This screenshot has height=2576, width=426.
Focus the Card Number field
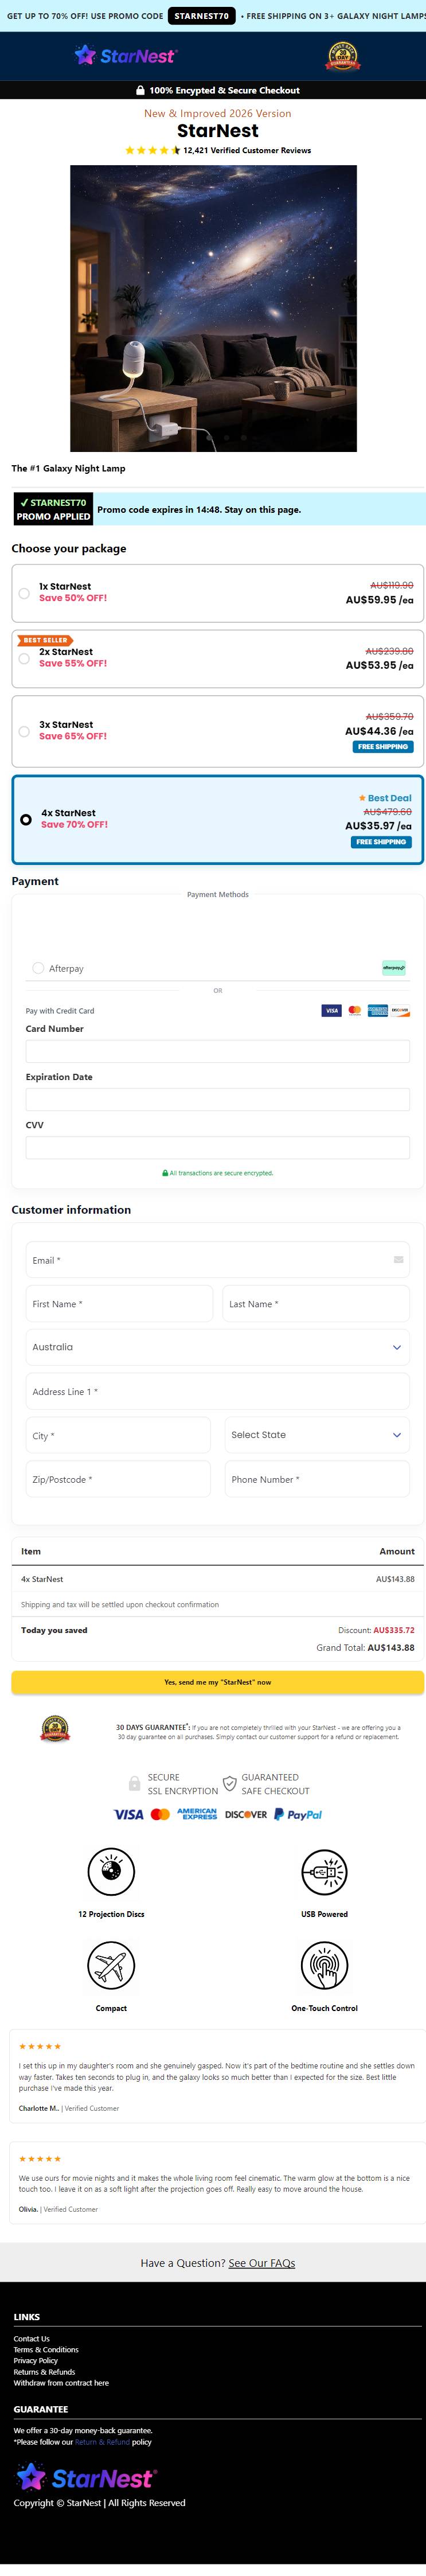(217, 1051)
